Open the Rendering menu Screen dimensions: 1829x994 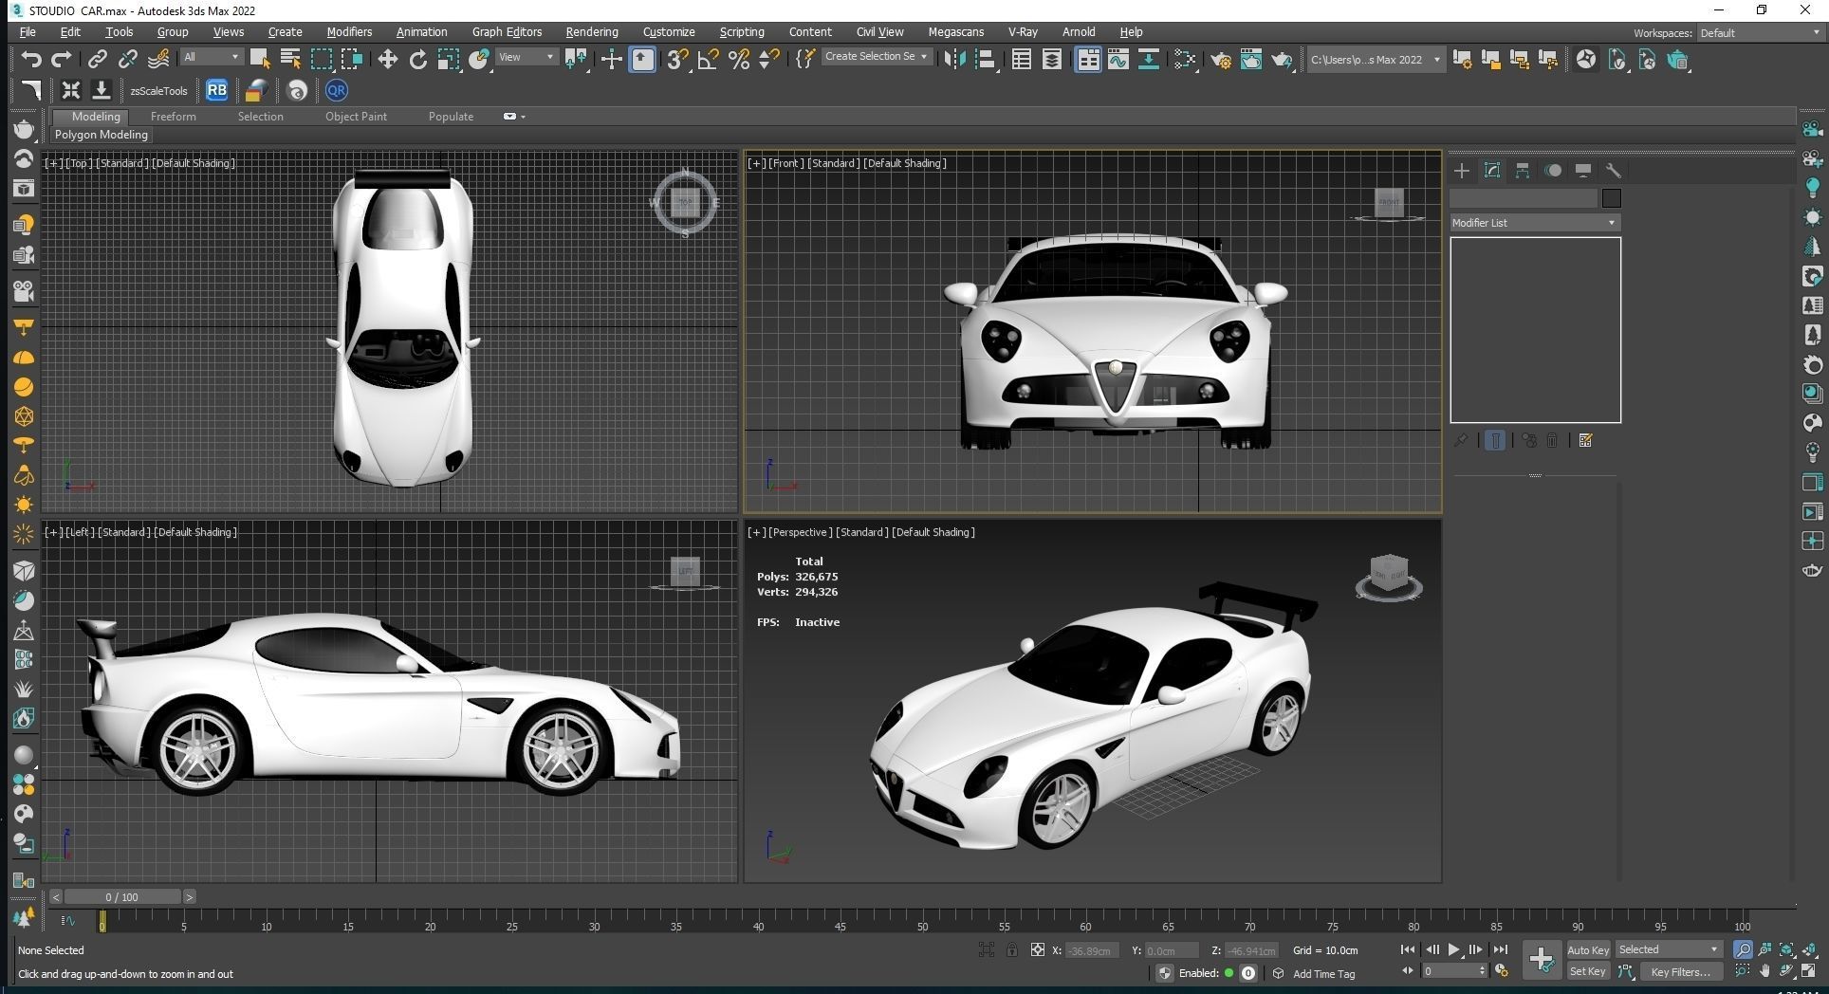[592, 31]
